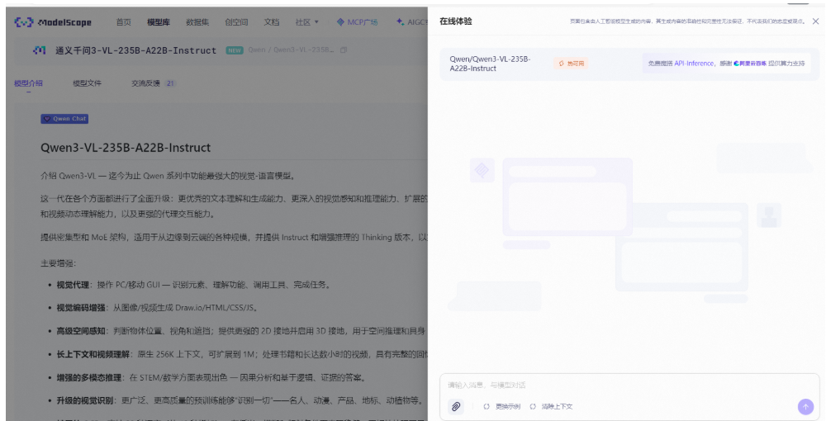Click the 在线体验 panel title
This screenshot has height=421, width=826.
[x=456, y=21]
